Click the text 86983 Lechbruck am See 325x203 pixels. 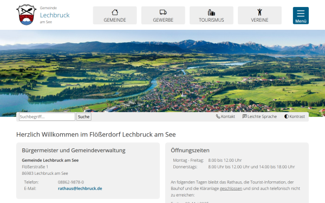[x=45, y=173]
